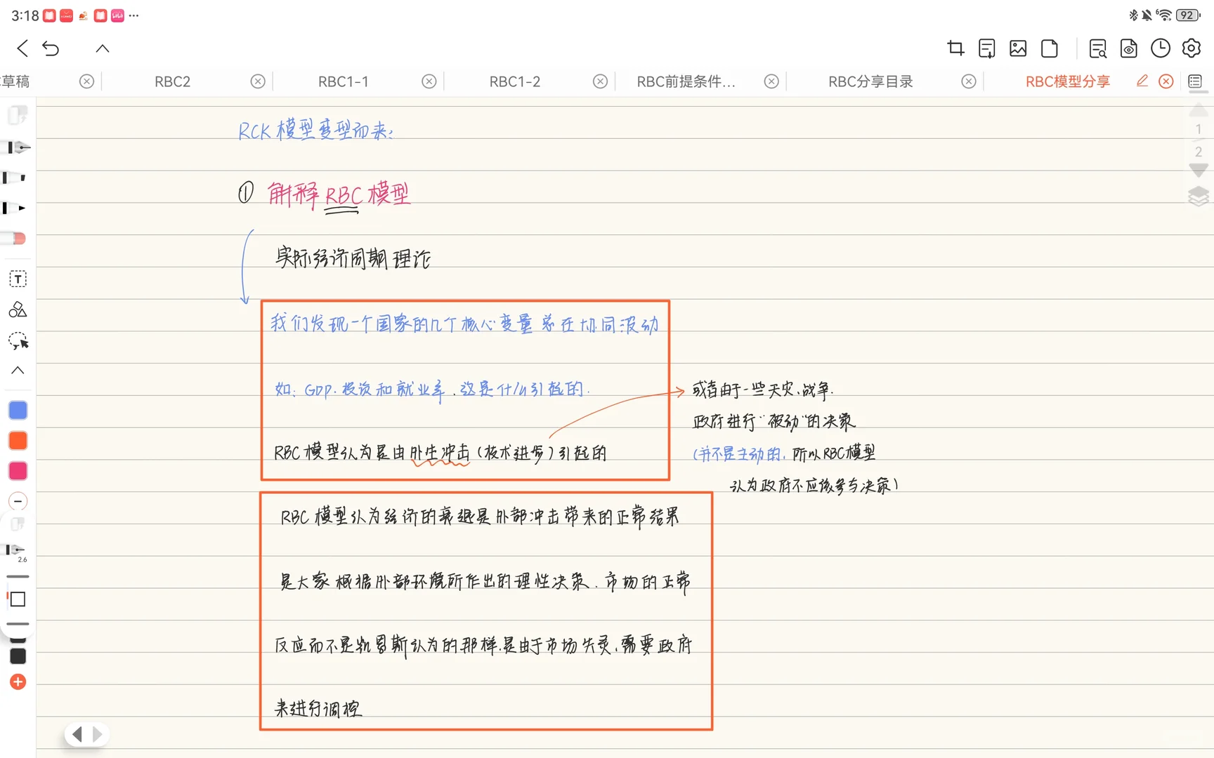Insert an image from the toolbar

(1018, 48)
